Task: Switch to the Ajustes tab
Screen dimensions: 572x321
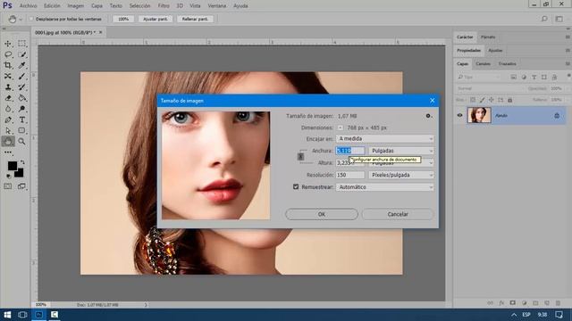Action: click(495, 50)
